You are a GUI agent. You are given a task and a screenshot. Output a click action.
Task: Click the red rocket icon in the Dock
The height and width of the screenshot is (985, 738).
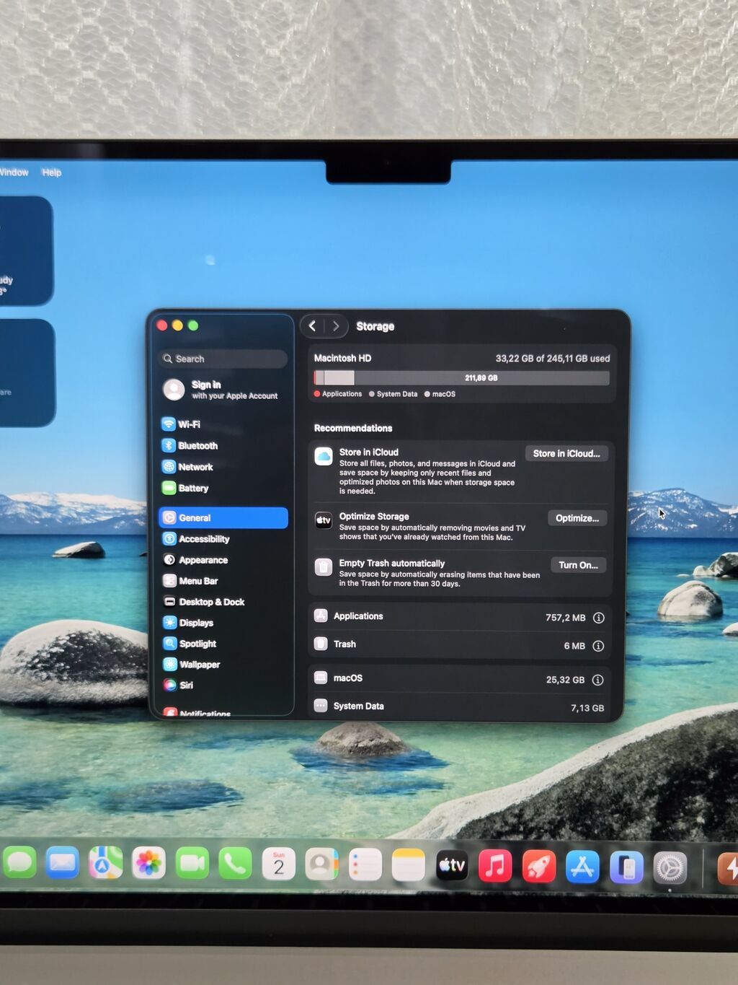pos(538,867)
